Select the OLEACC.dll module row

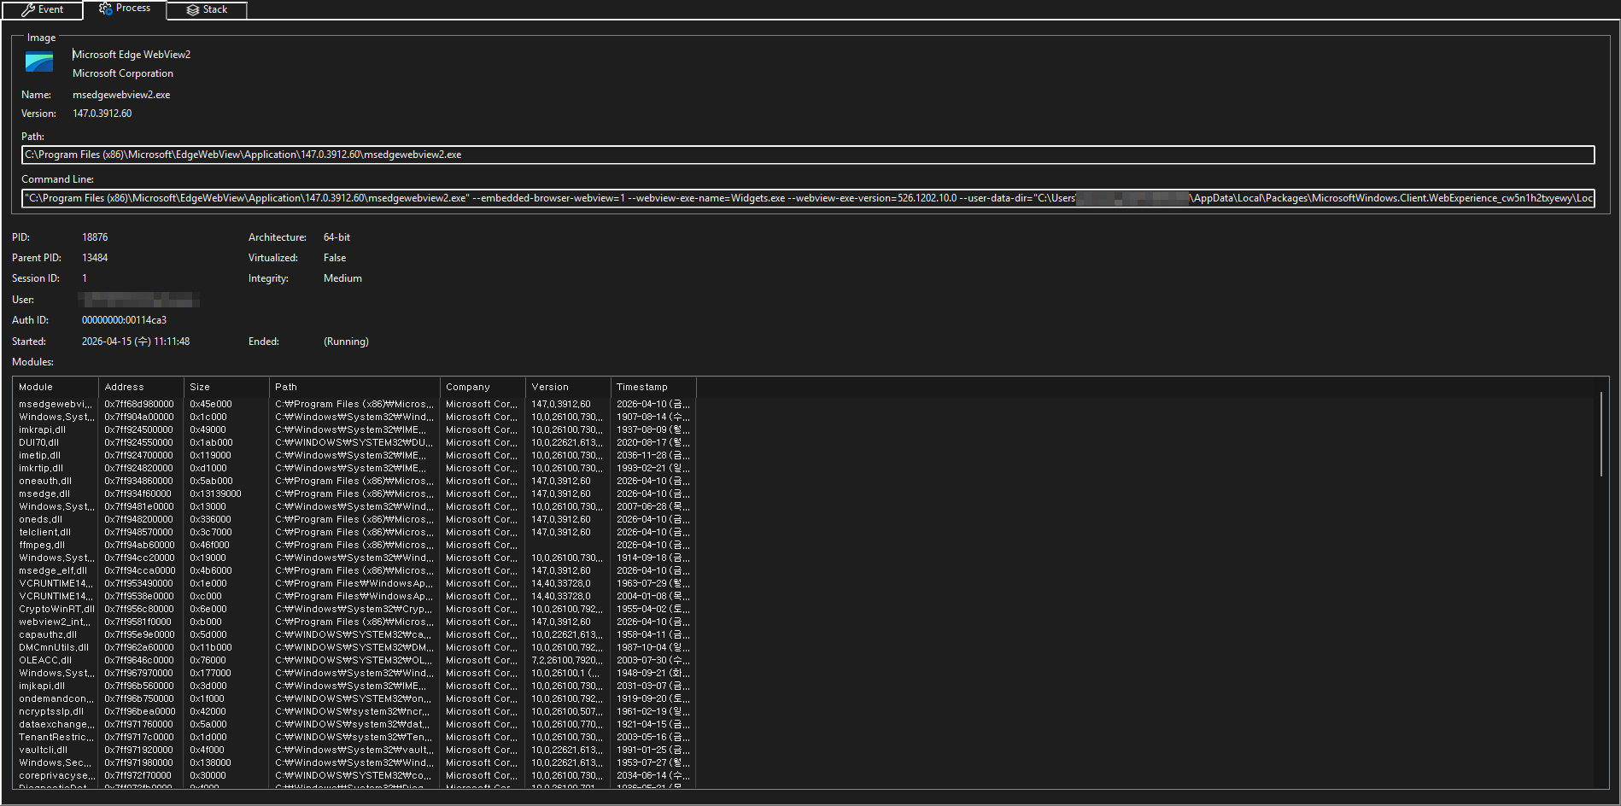(x=354, y=660)
